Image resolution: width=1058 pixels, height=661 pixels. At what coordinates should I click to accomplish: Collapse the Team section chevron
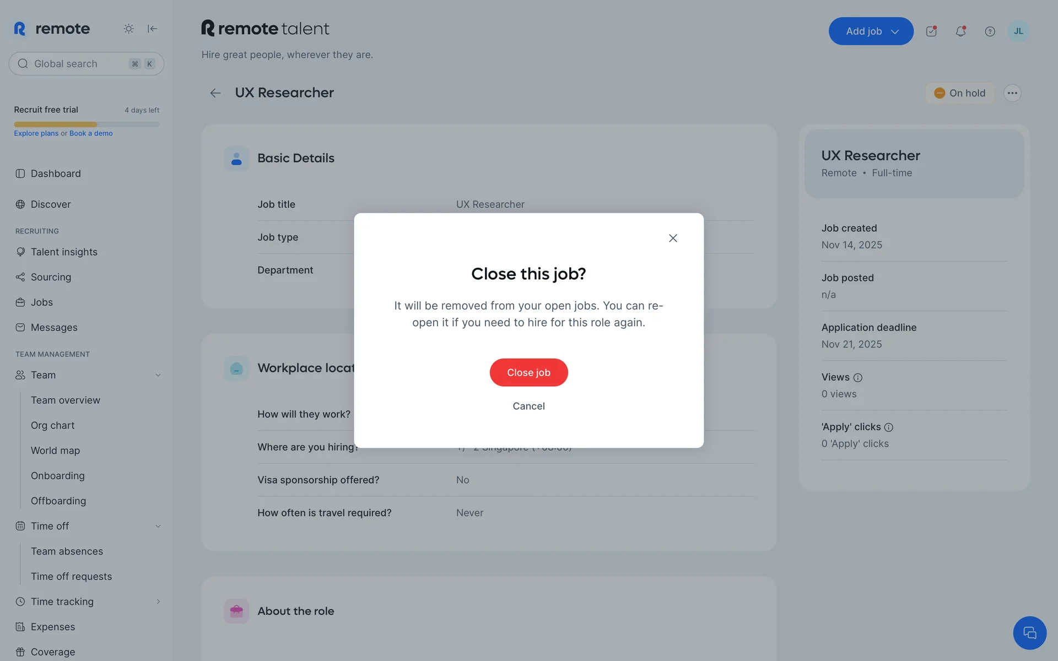[158, 375]
